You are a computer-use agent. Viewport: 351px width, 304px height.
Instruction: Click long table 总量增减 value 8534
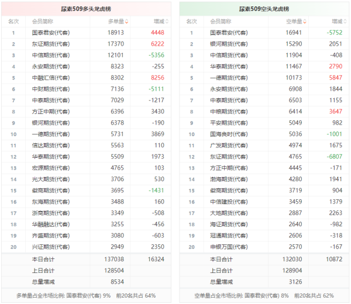tap(118, 282)
